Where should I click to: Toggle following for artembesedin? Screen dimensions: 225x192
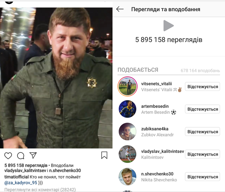(202, 109)
